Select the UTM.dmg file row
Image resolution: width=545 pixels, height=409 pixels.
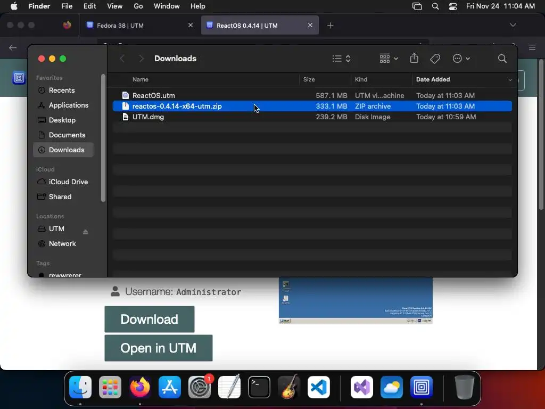tap(312, 117)
